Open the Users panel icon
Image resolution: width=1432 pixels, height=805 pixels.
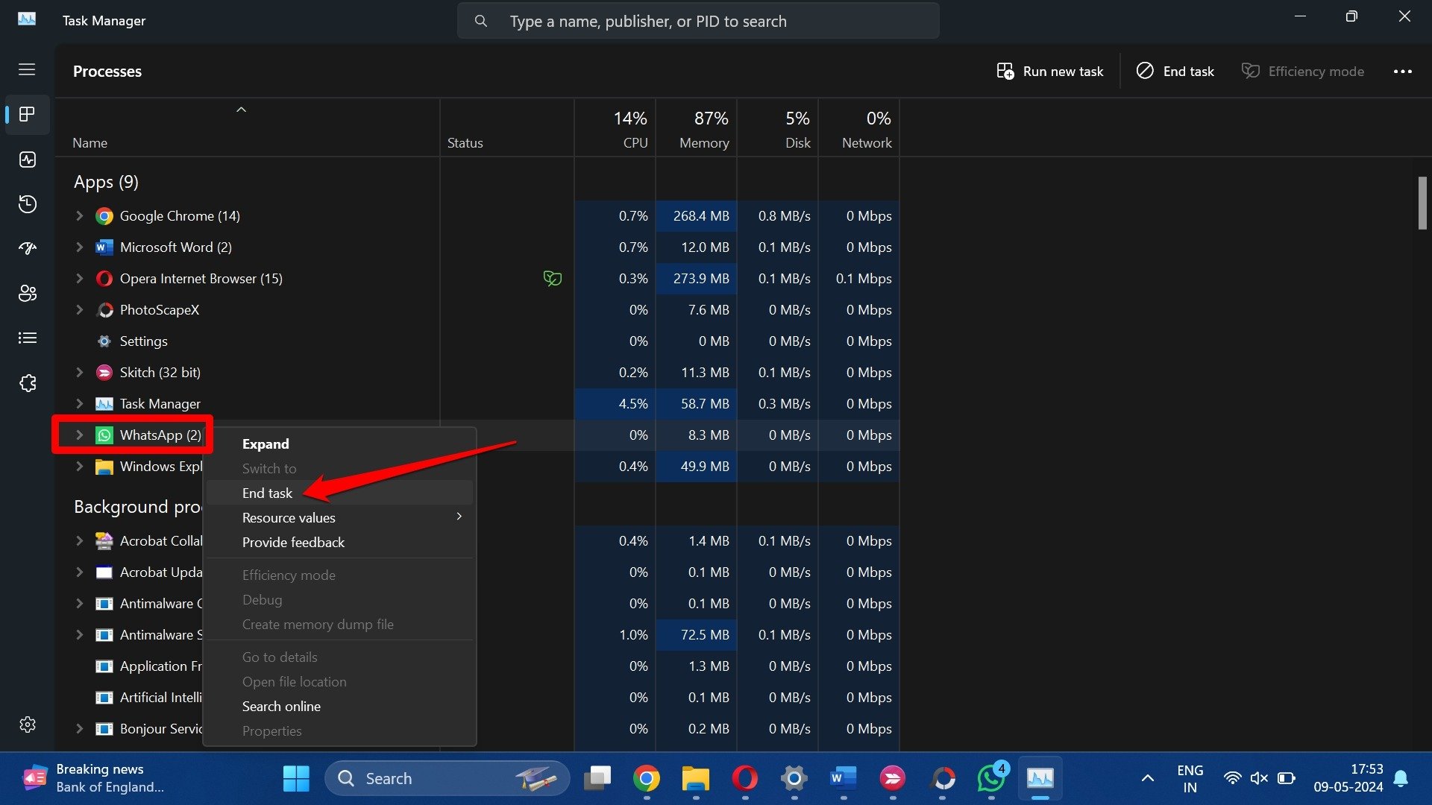pyautogui.click(x=28, y=293)
